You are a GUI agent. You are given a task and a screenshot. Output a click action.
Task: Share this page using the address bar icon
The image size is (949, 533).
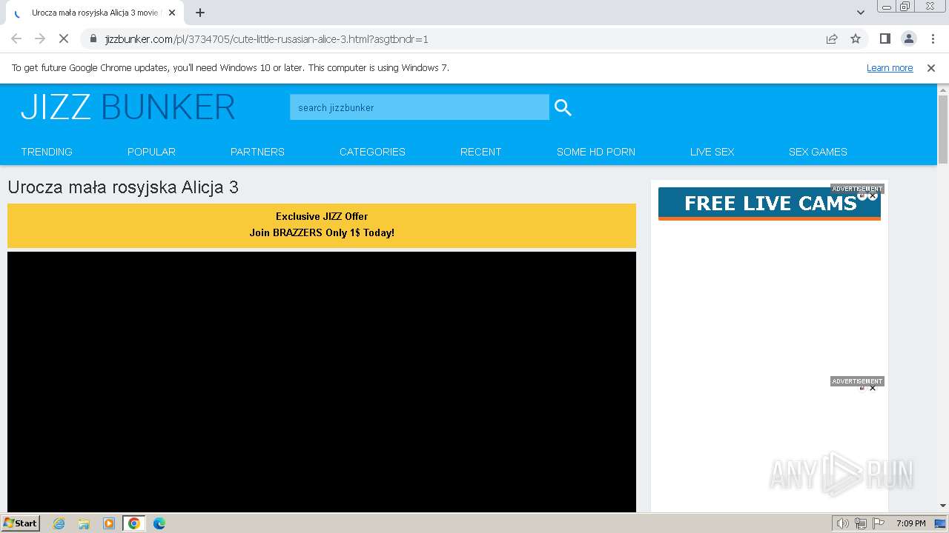tap(832, 38)
